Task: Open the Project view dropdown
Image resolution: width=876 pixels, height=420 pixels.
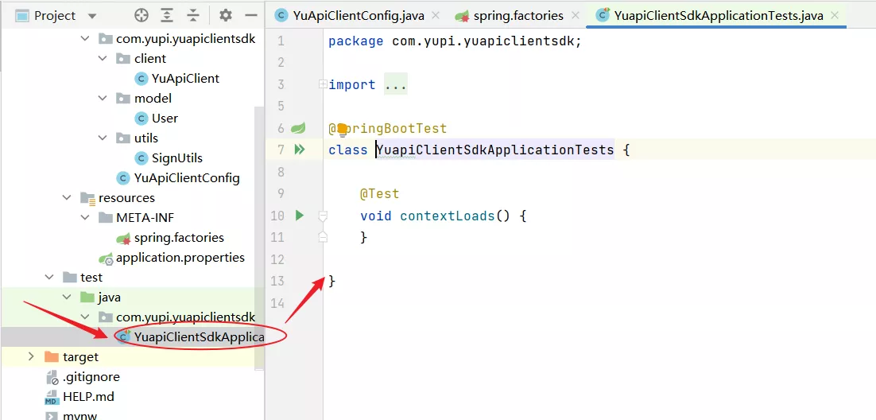Action: pyautogui.click(x=92, y=16)
